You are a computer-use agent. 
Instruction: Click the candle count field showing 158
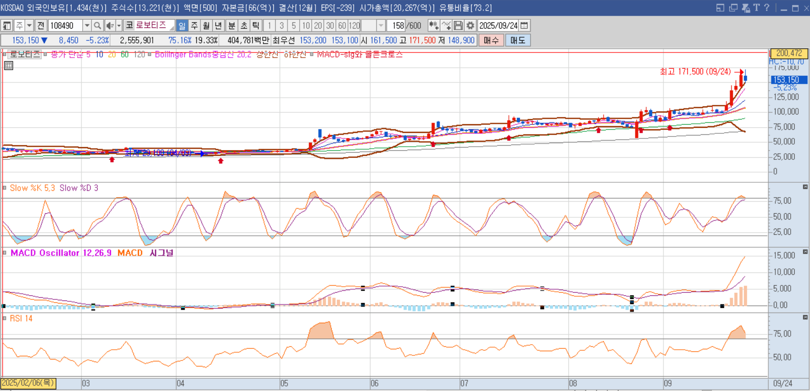click(x=395, y=25)
